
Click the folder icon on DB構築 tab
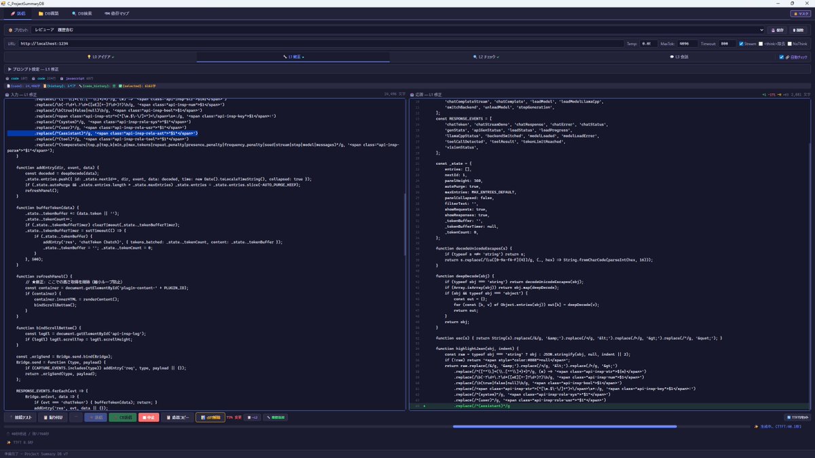(41, 13)
